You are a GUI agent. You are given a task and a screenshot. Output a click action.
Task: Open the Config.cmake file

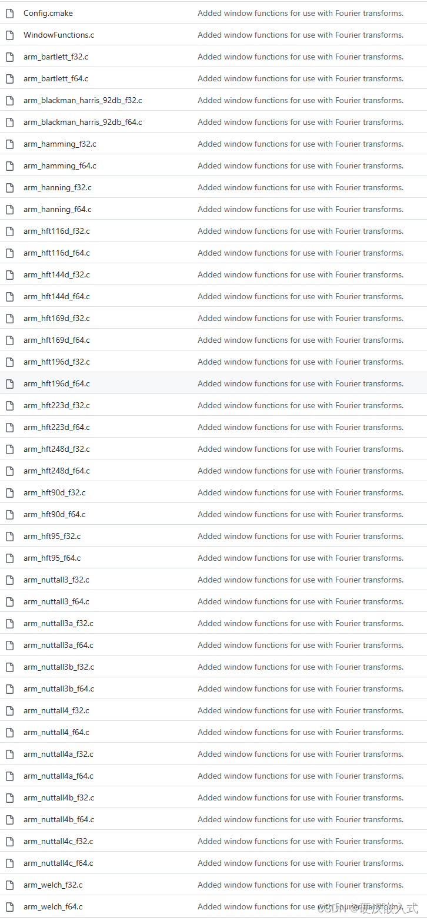[x=48, y=13]
